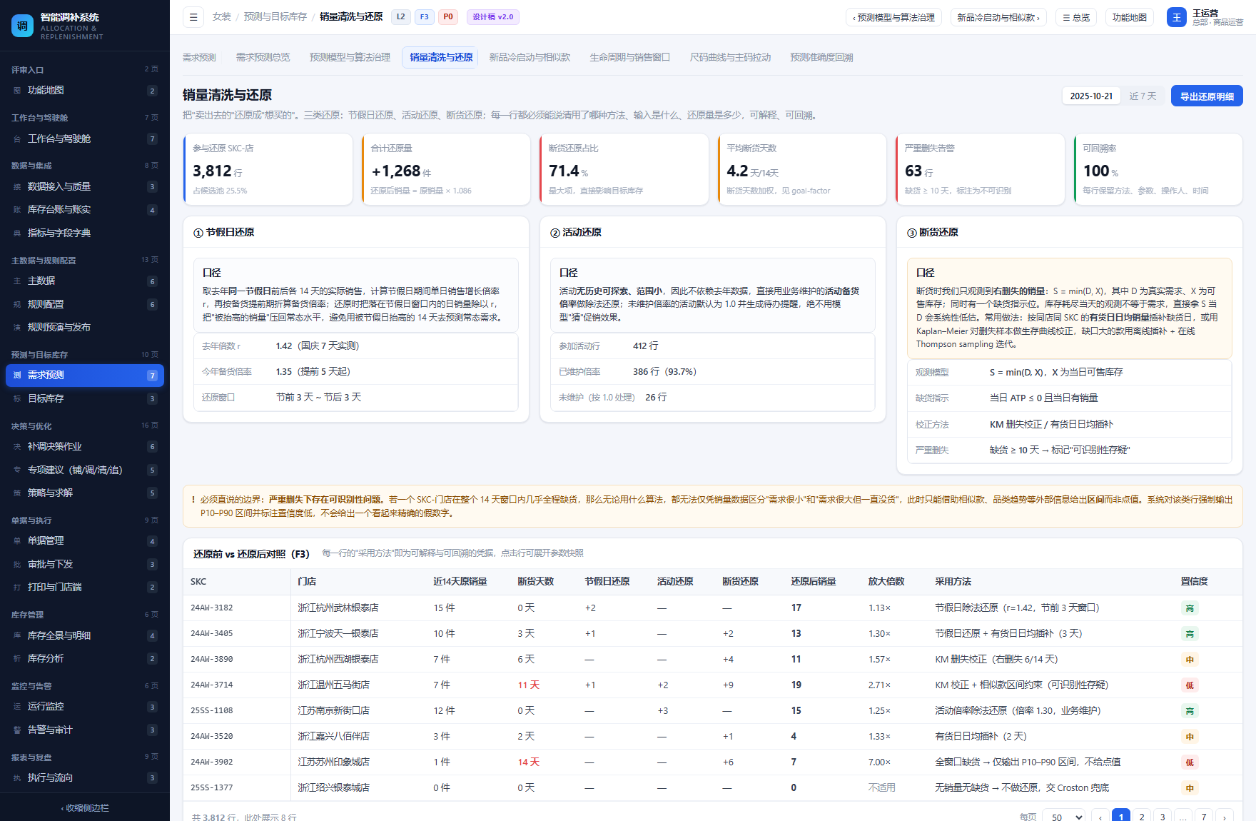
Task: Collapse the 监控与告警 group header
Action: click(85, 686)
